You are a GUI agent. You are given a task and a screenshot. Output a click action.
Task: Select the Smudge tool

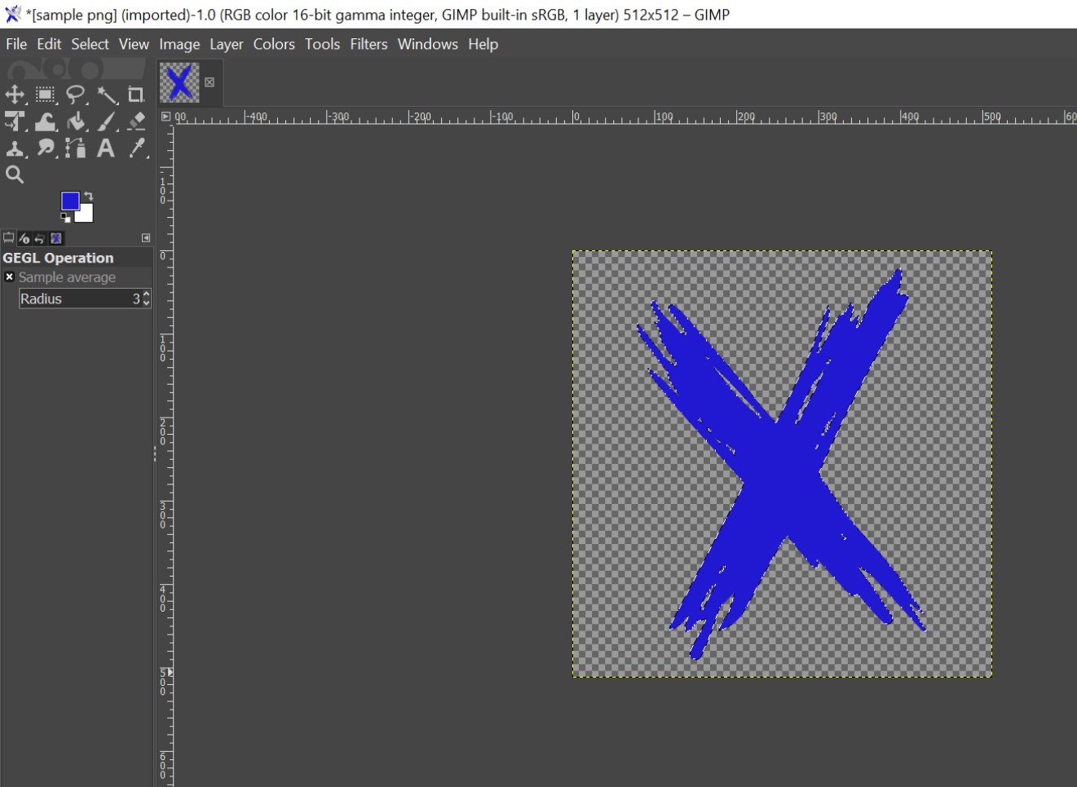click(46, 148)
